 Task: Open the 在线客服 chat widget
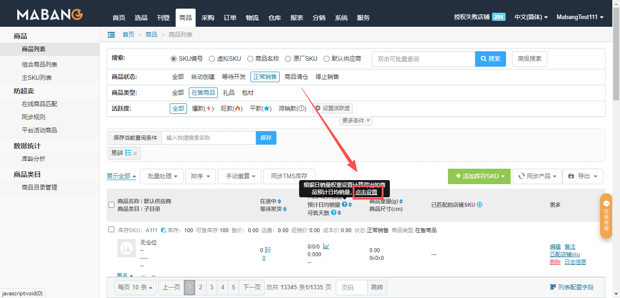click(x=606, y=215)
